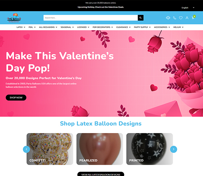Open the Confetti balloon category tile
Screen dimensions: 203x176
[x=50, y=149]
